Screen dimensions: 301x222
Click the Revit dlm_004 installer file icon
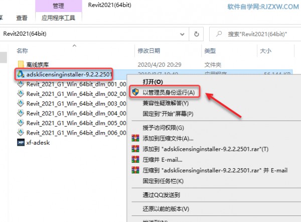(21, 113)
